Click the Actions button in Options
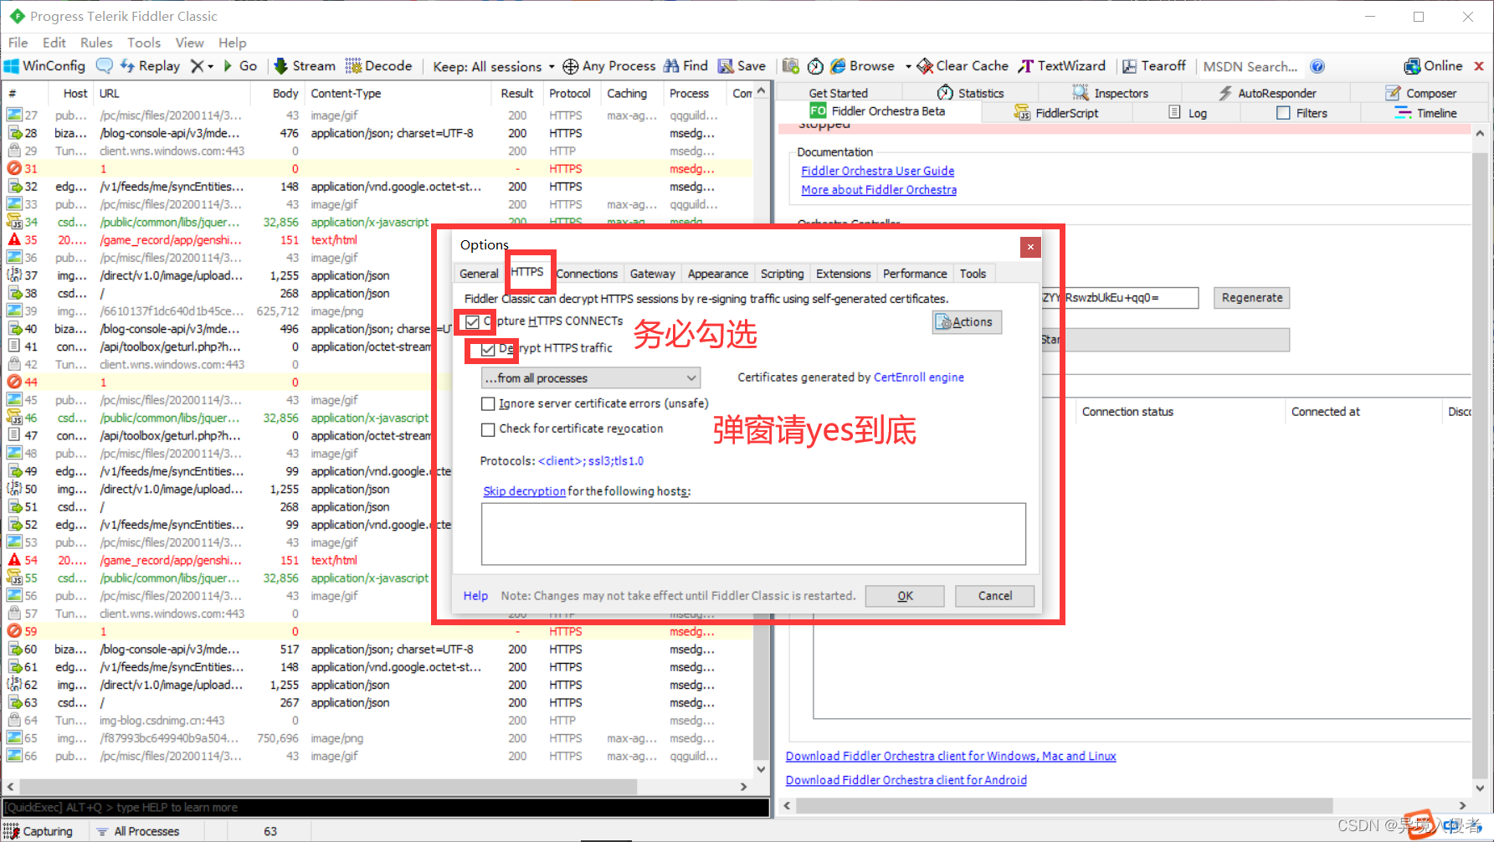 tap(967, 322)
